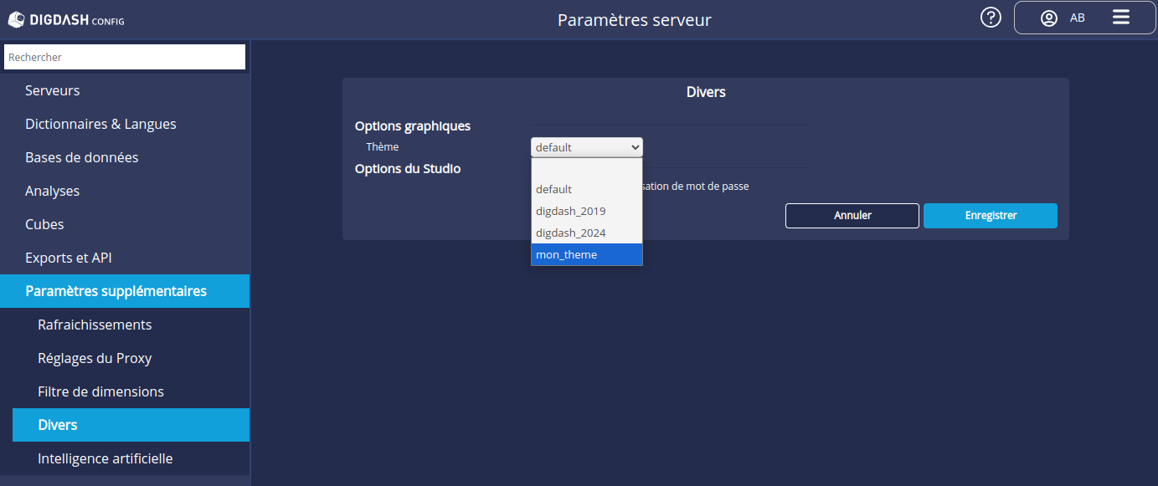Screen dimensions: 1158x486
Task: Click the user profile avatar icon
Action: (x=1048, y=18)
